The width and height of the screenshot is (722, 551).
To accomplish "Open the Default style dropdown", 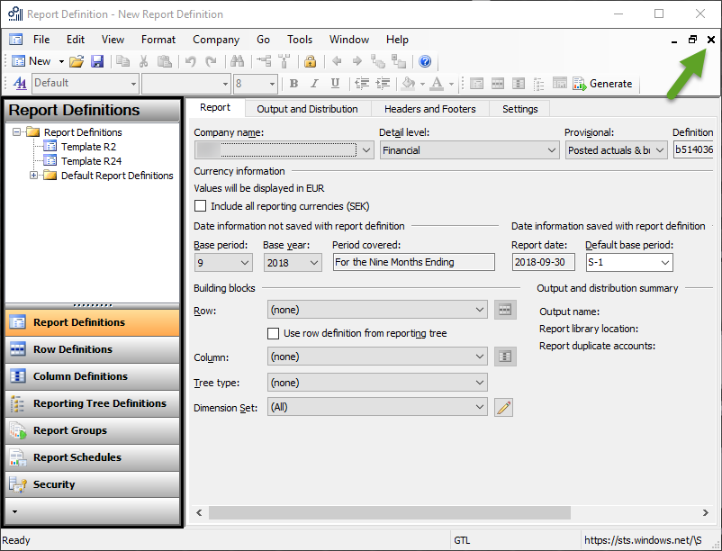I will (133, 84).
